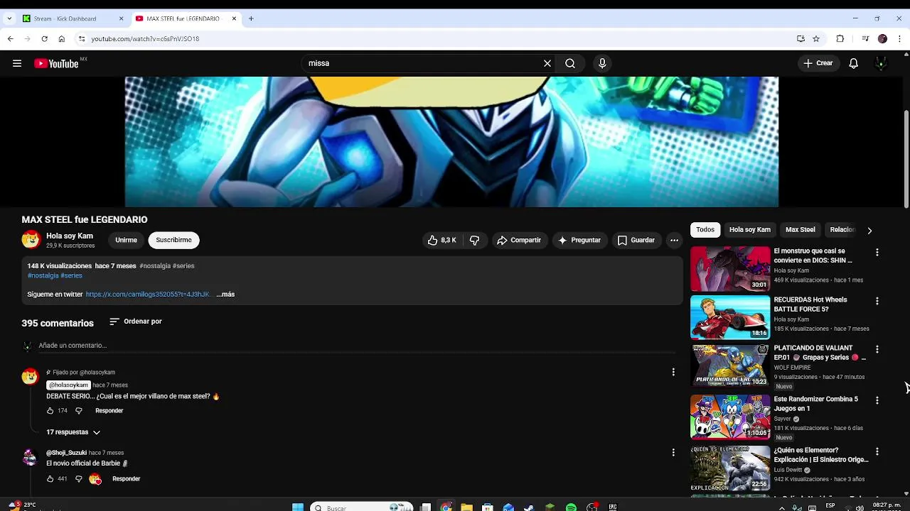Share the video with Compartir
This screenshot has width=910, height=511.
click(519, 241)
